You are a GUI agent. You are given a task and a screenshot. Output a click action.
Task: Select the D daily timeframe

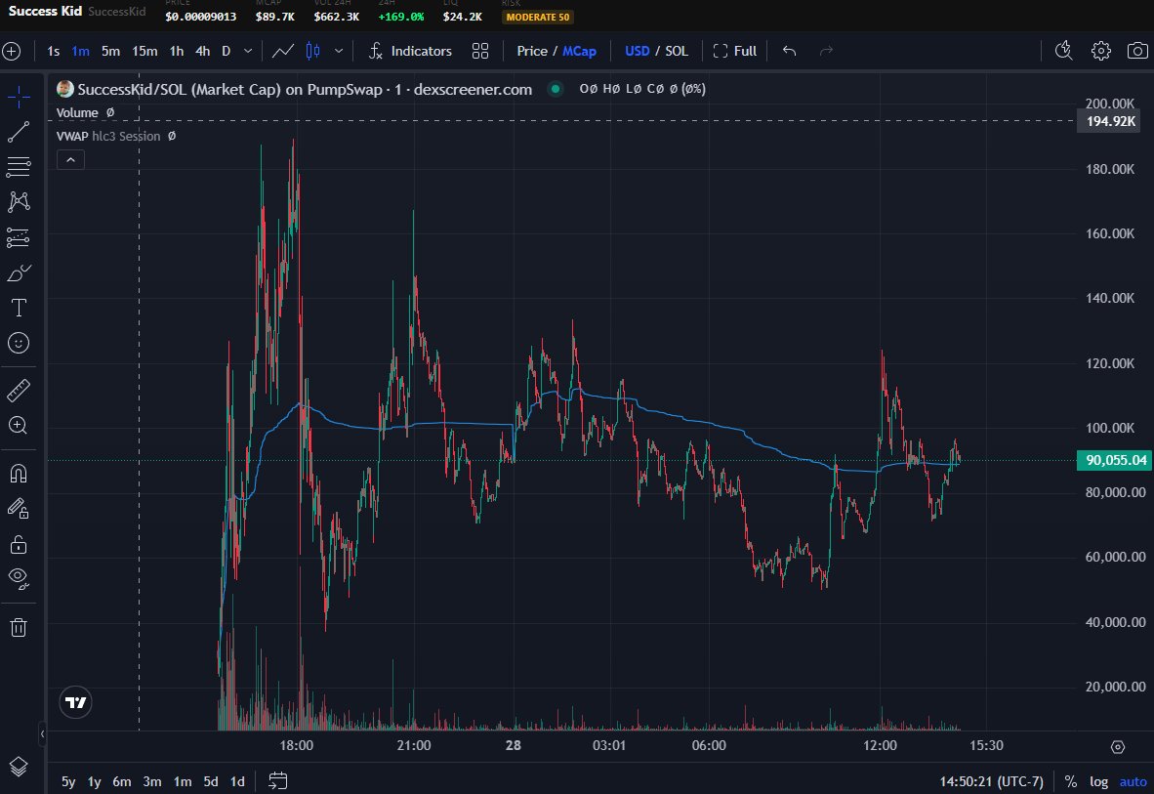tap(226, 51)
